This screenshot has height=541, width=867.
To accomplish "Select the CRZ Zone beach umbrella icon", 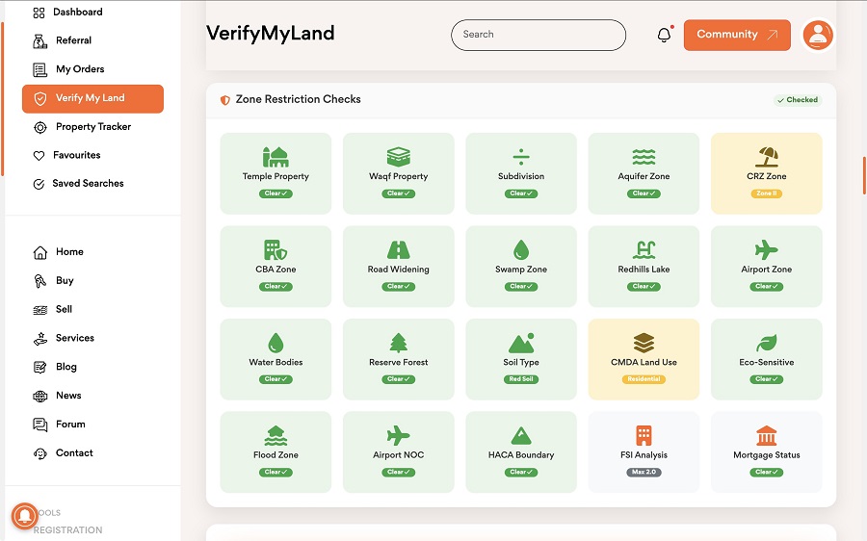I will pos(766,157).
